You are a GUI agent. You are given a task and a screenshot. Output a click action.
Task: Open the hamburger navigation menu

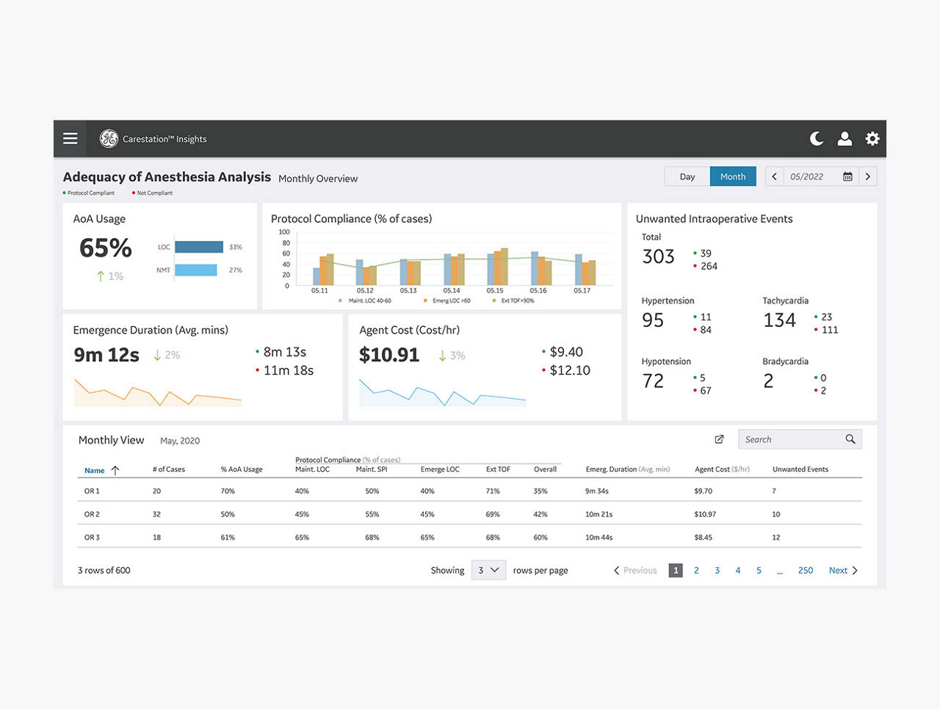(x=70, y=138)
